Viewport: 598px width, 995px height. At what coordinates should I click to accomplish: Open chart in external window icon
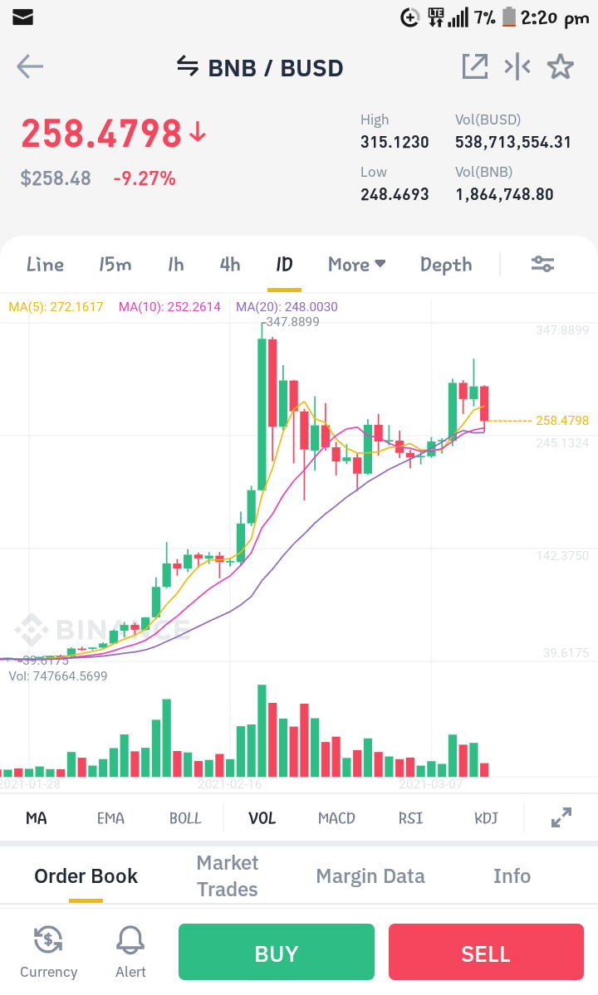pyautogui.click(x=475, y=66)
